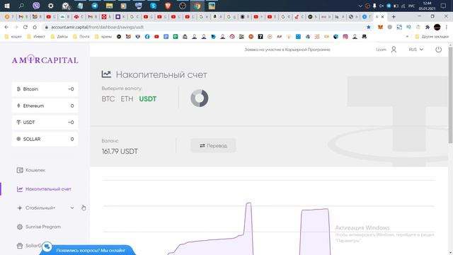This screenshot has height=255, width=453.
Task: Open the Дайсы bookmarks folder
Action: 59,36
